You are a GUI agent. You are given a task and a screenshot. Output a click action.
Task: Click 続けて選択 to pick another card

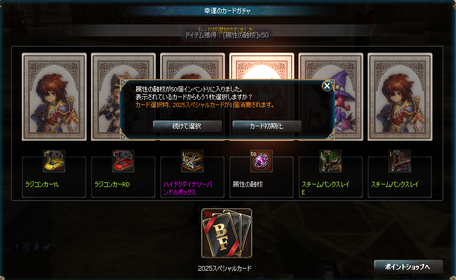[187, 126]
